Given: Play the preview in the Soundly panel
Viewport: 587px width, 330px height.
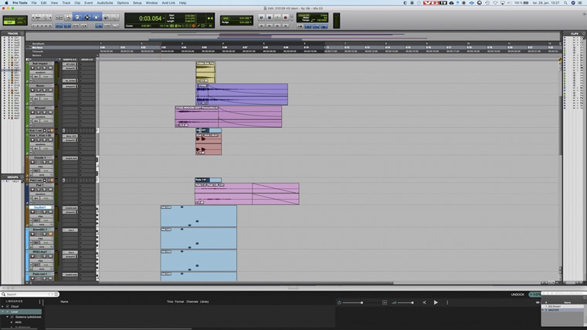Looking at the screenshot, I should click(436, 302).
